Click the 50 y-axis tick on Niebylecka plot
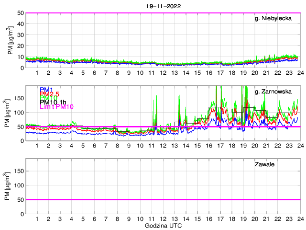The height and width of the screenshot is (230, 306). coord(20,13)
